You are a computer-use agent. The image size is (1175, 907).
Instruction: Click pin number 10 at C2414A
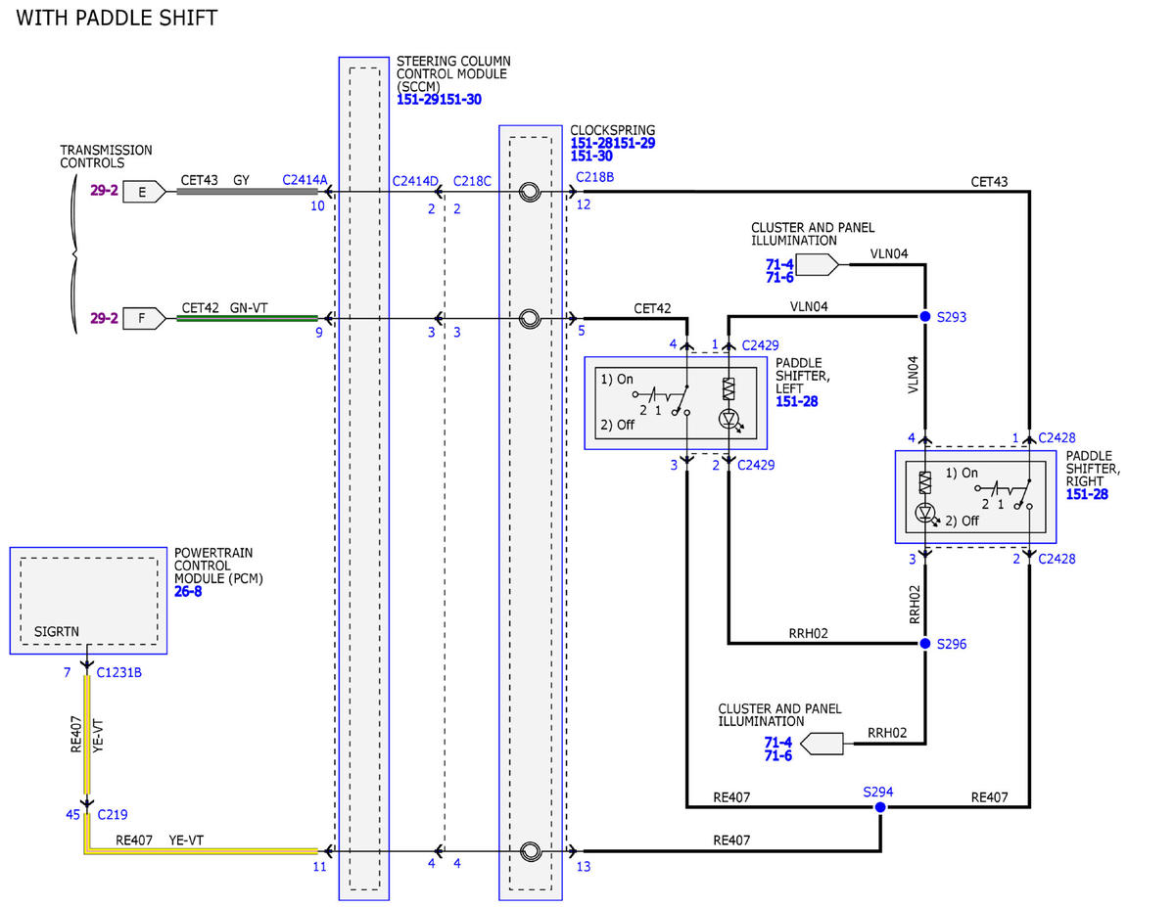(317, 205)
